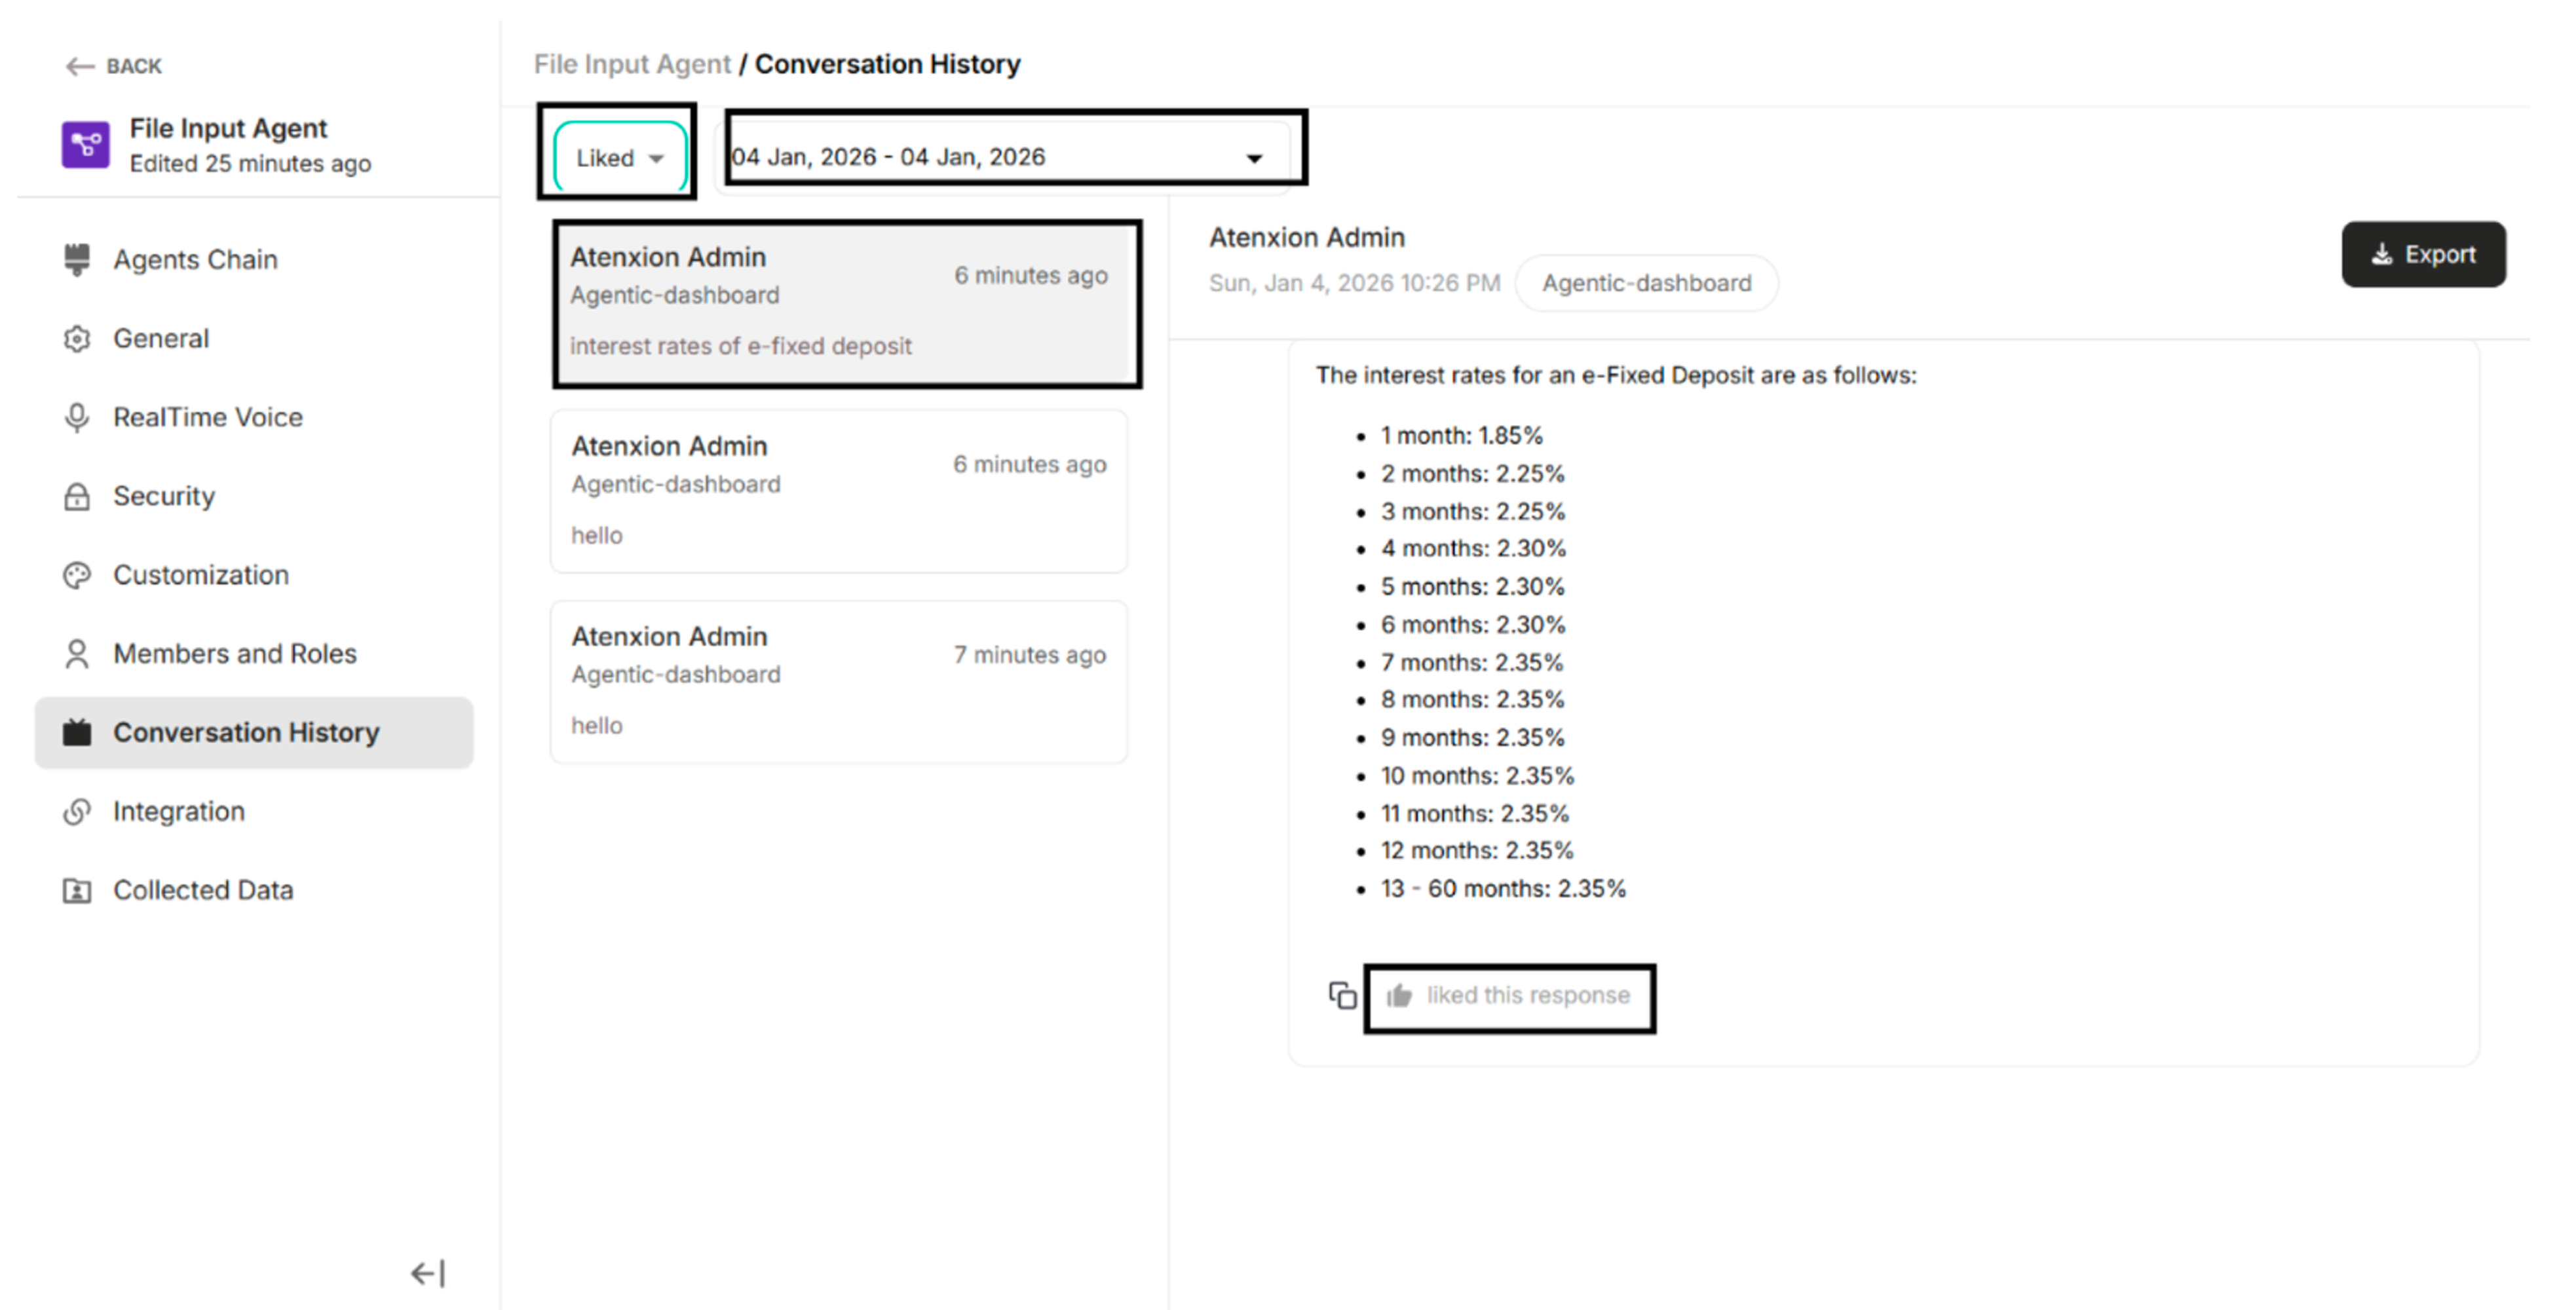Toggle thumbs-up liked this response
This screenshot has height=1310, width=2576.
[x=1399, y=995]
